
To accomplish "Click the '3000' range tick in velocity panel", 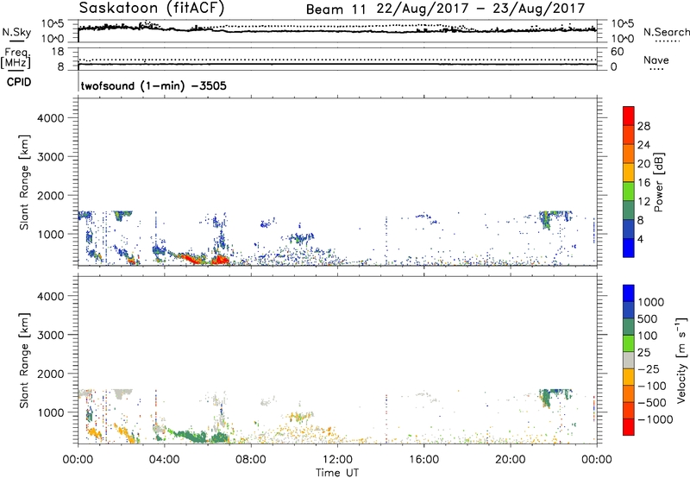I will [51, 335].
